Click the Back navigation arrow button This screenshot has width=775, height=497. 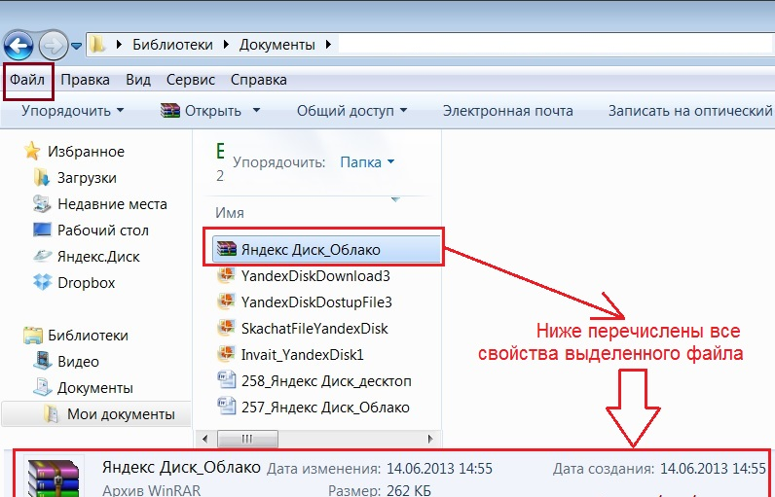pyautogui.click(x=18, y=46)
